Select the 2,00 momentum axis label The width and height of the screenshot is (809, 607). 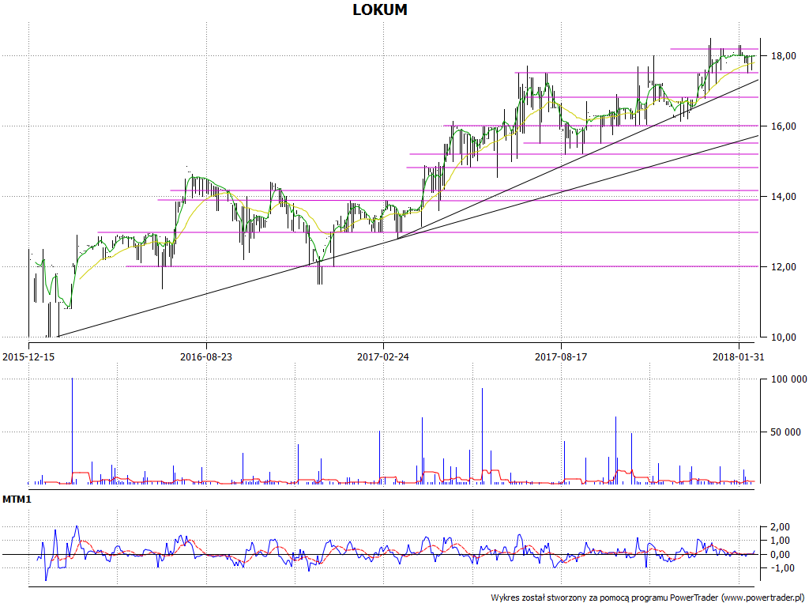tap(780, 527)
